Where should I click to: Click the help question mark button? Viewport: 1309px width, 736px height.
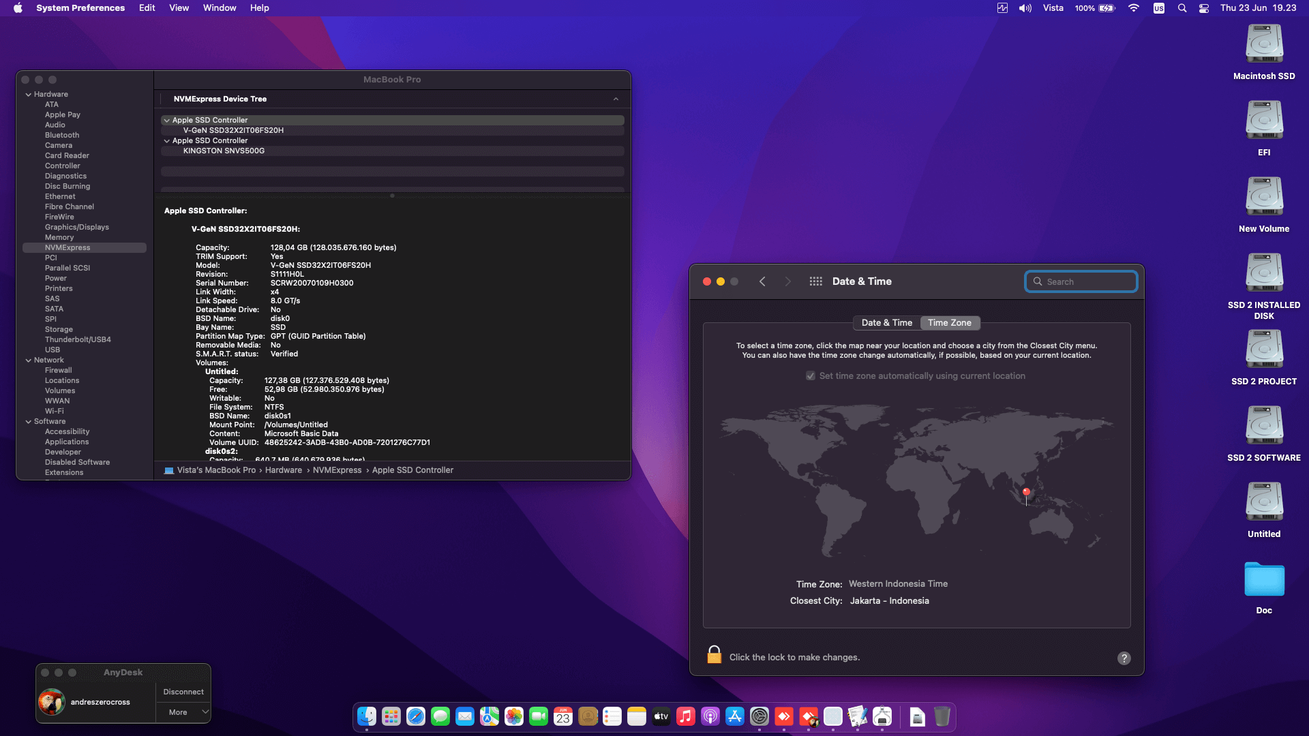(x=1124, y=658)
